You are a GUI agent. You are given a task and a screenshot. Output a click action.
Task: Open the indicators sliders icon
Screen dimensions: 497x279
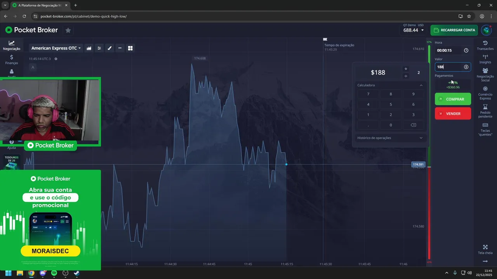point(99,48)
